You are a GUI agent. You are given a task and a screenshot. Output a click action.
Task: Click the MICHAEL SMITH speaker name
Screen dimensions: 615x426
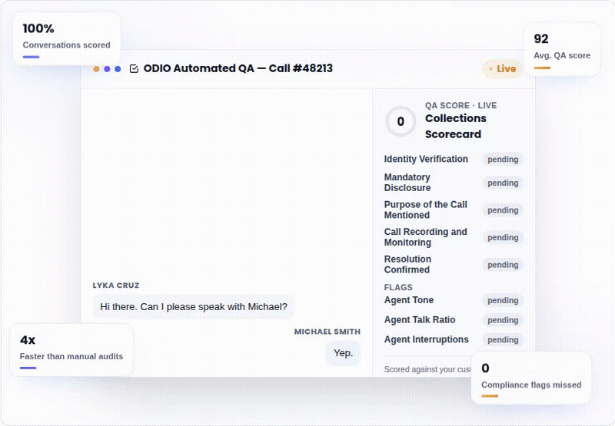[x=327, y=332]
